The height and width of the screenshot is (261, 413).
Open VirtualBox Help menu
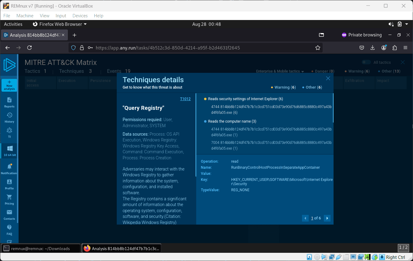99,16
